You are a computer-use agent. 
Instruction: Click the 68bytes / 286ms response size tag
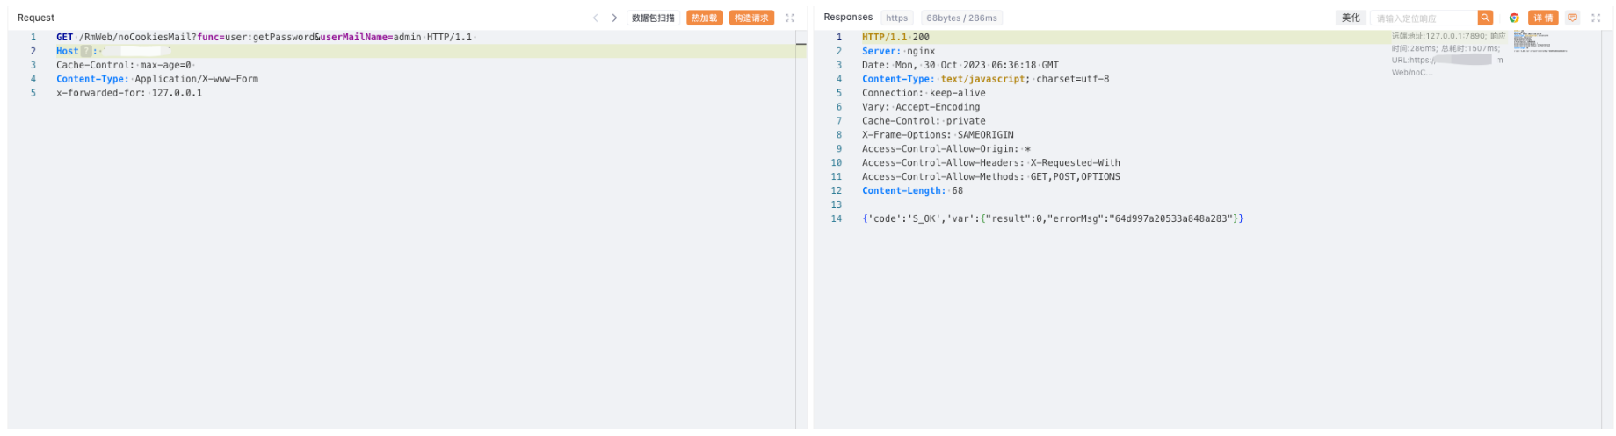click(x=961, y=18)
